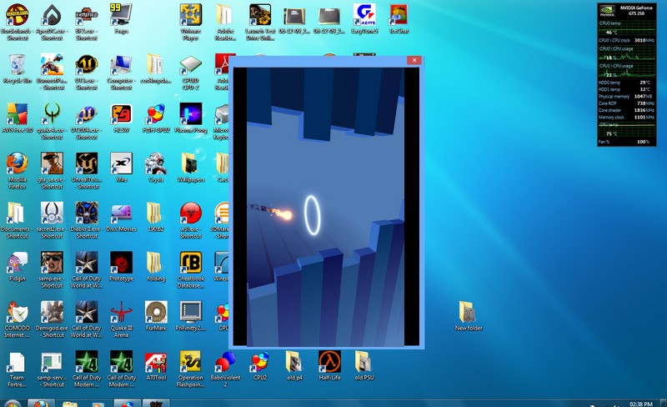Open the Prototype game shortcut

pyautogui.click(x=121, y=263)
